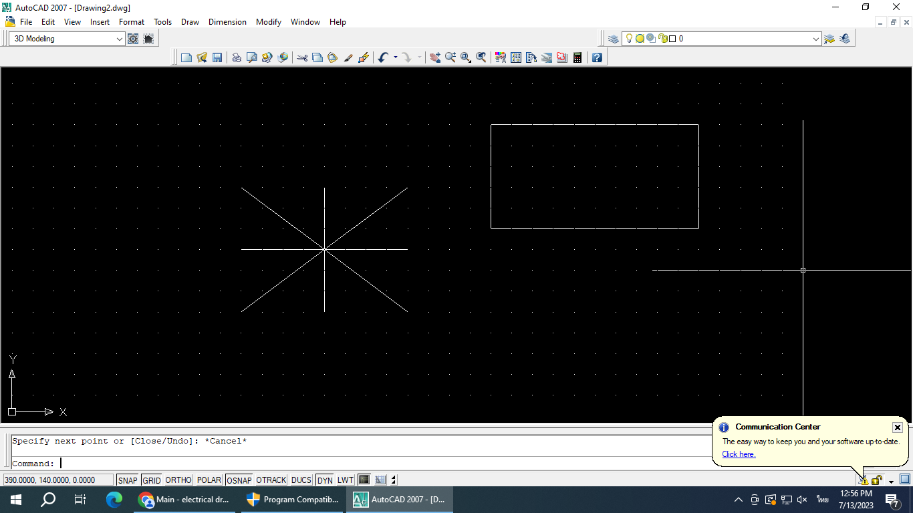This screenshot has height=513, width=913.
Task: Click the Help question mark icon
Action: [x=597, y=58]
